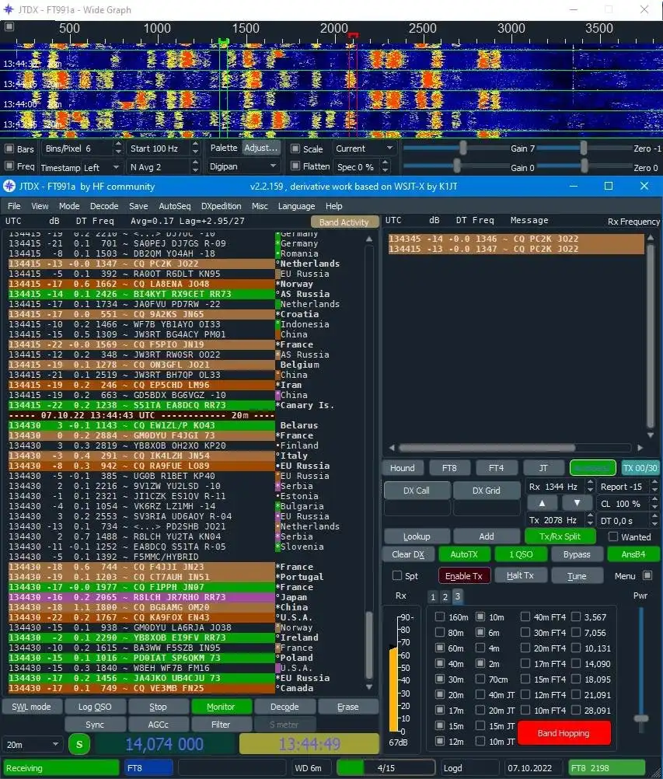Click the palette Adjust... button
The height and width of the screenshot is (779, 663).
pyautogui.click(x=260, y=148)
